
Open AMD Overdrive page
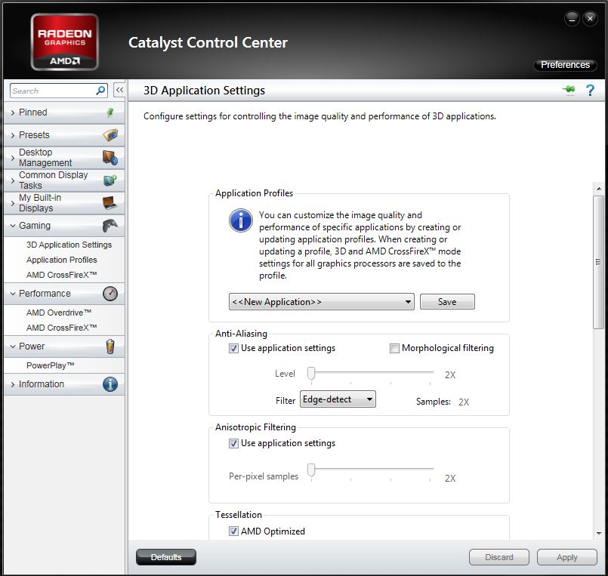(x=59, y=313)
